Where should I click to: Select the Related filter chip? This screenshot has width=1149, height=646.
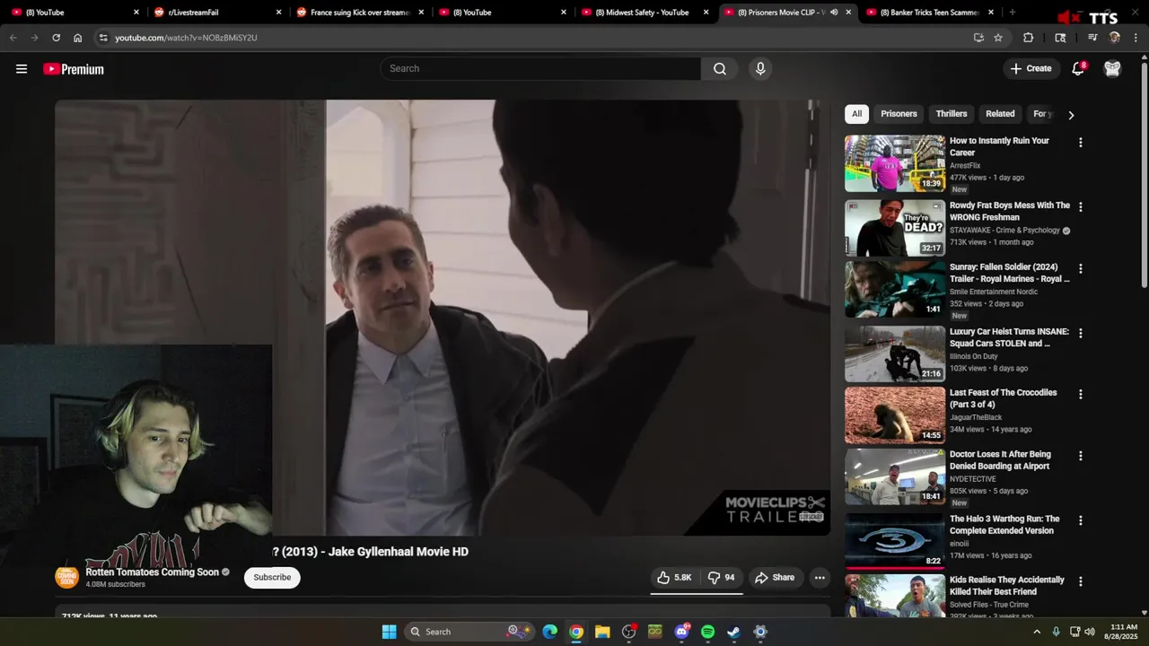[1000, 114]
